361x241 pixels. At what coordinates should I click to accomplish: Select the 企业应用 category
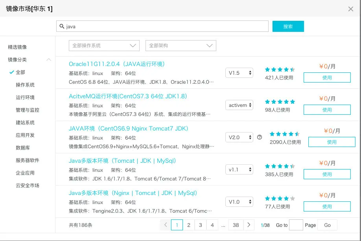pyautogui.click(x=25, y=173)
